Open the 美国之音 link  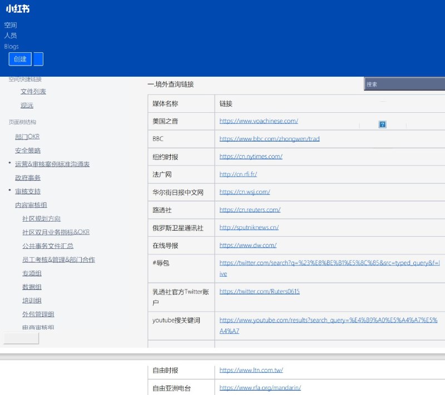(x=259, y=121)
